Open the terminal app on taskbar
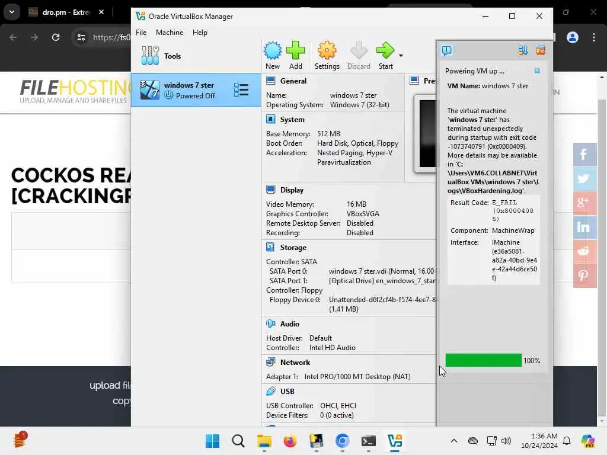Image resolution: width=607 pixels, height=455 pixels. click(368, 441)
